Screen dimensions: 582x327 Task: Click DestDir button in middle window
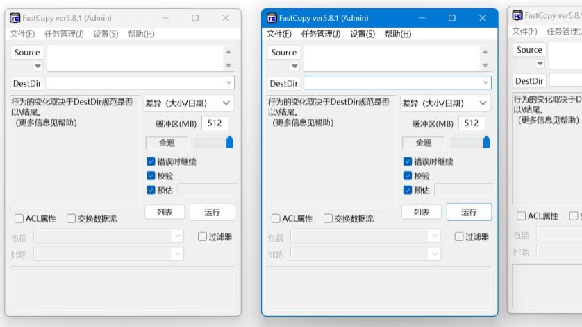click(284, 83)
